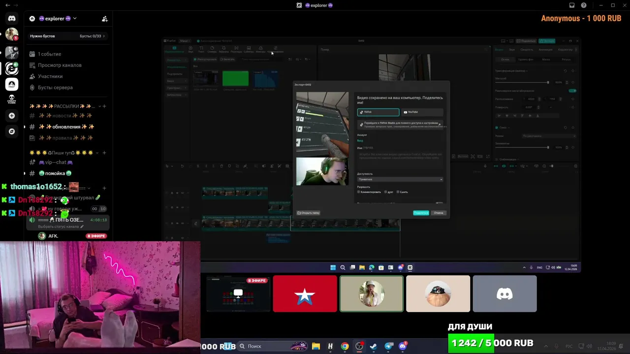630x354 pixels.
Task: Open Discord from the Windows taskbar
Action: (403, 346)
